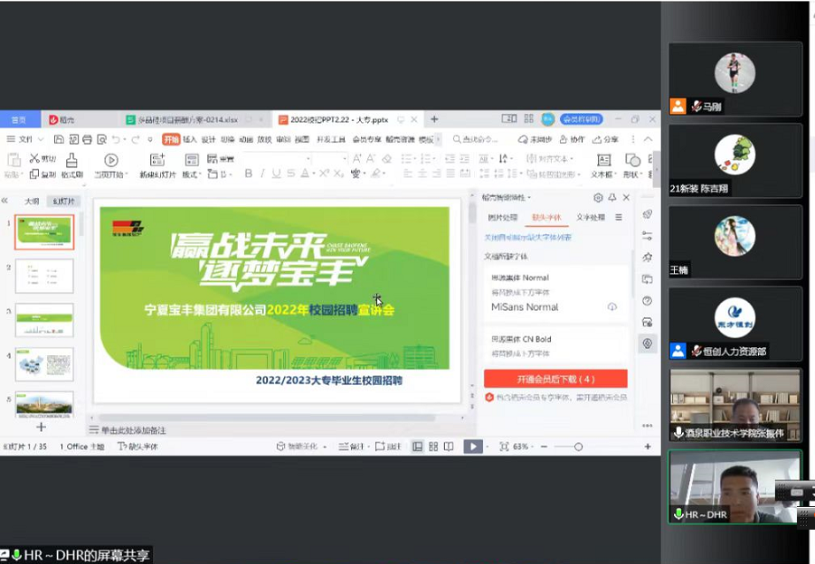Download the MiSans Normal font via cloud icon
815x564 pixels.
(612, 307)
